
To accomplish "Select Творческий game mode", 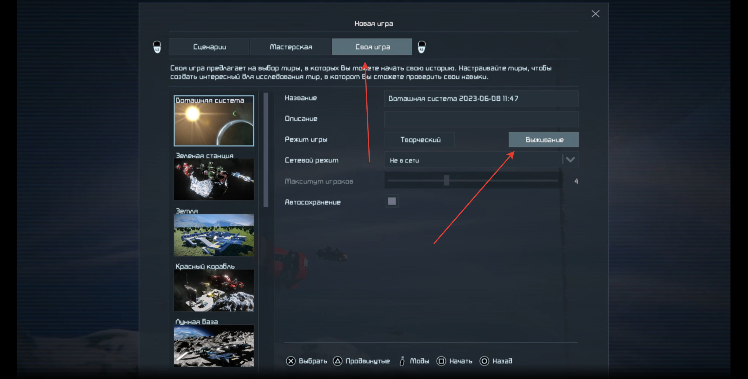I will coord(420,140).
